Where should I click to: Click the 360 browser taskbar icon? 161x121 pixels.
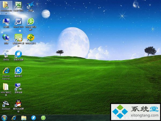(43, 118)
